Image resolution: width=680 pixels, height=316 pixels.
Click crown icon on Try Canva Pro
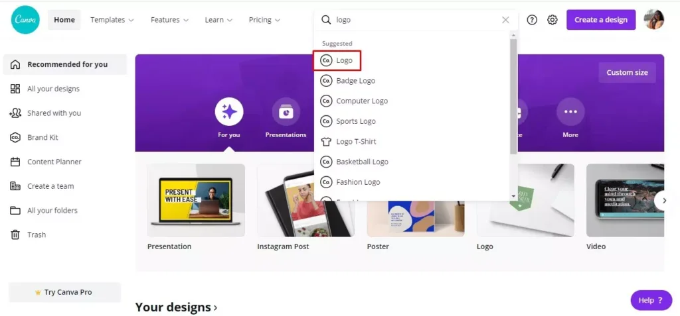point(38,293)
